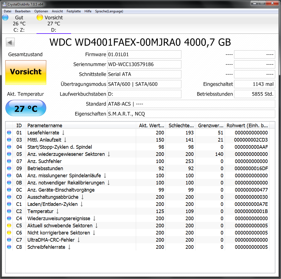
Task: Open the Hilfe menu
Action: 88,11
